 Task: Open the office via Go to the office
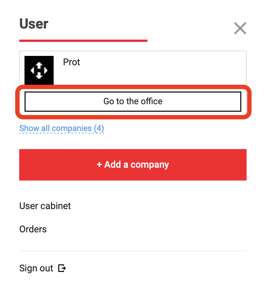pos(133,102)
